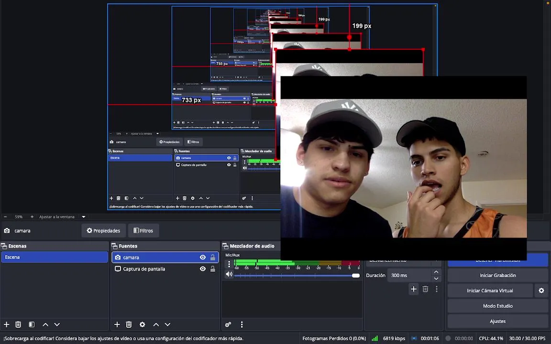Move scene up with arrow in Escenas toolbar
Screen dimensions: 551x344
tap(45, 324)
